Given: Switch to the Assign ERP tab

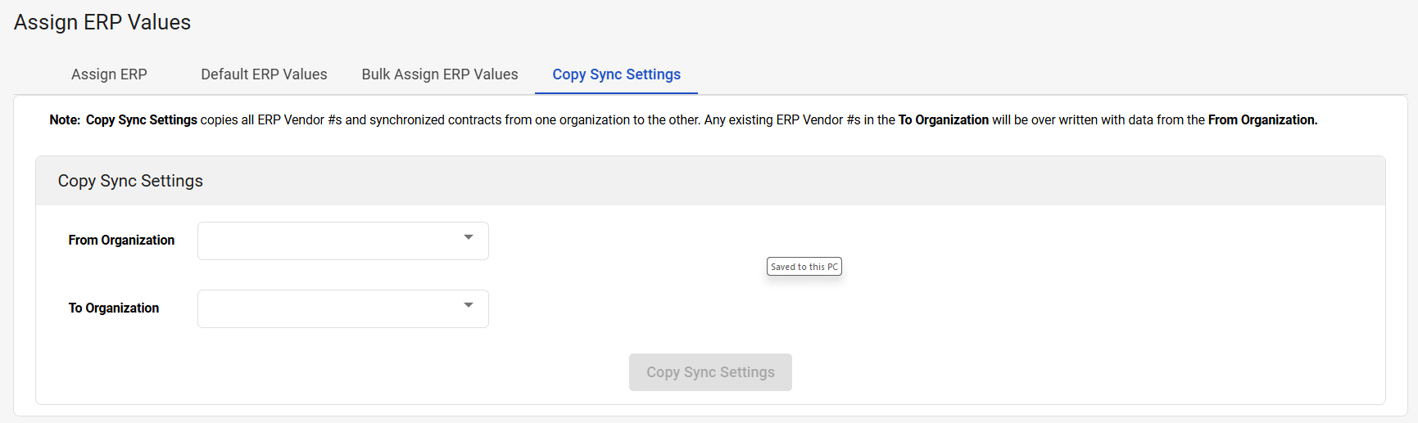Looking at the screenshot, I should [x=109, y=74].
